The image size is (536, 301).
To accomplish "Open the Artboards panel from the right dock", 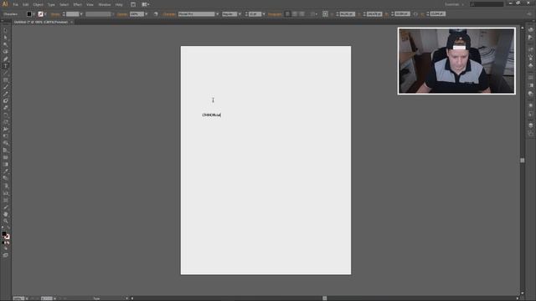I will click(x=530, y=134).
